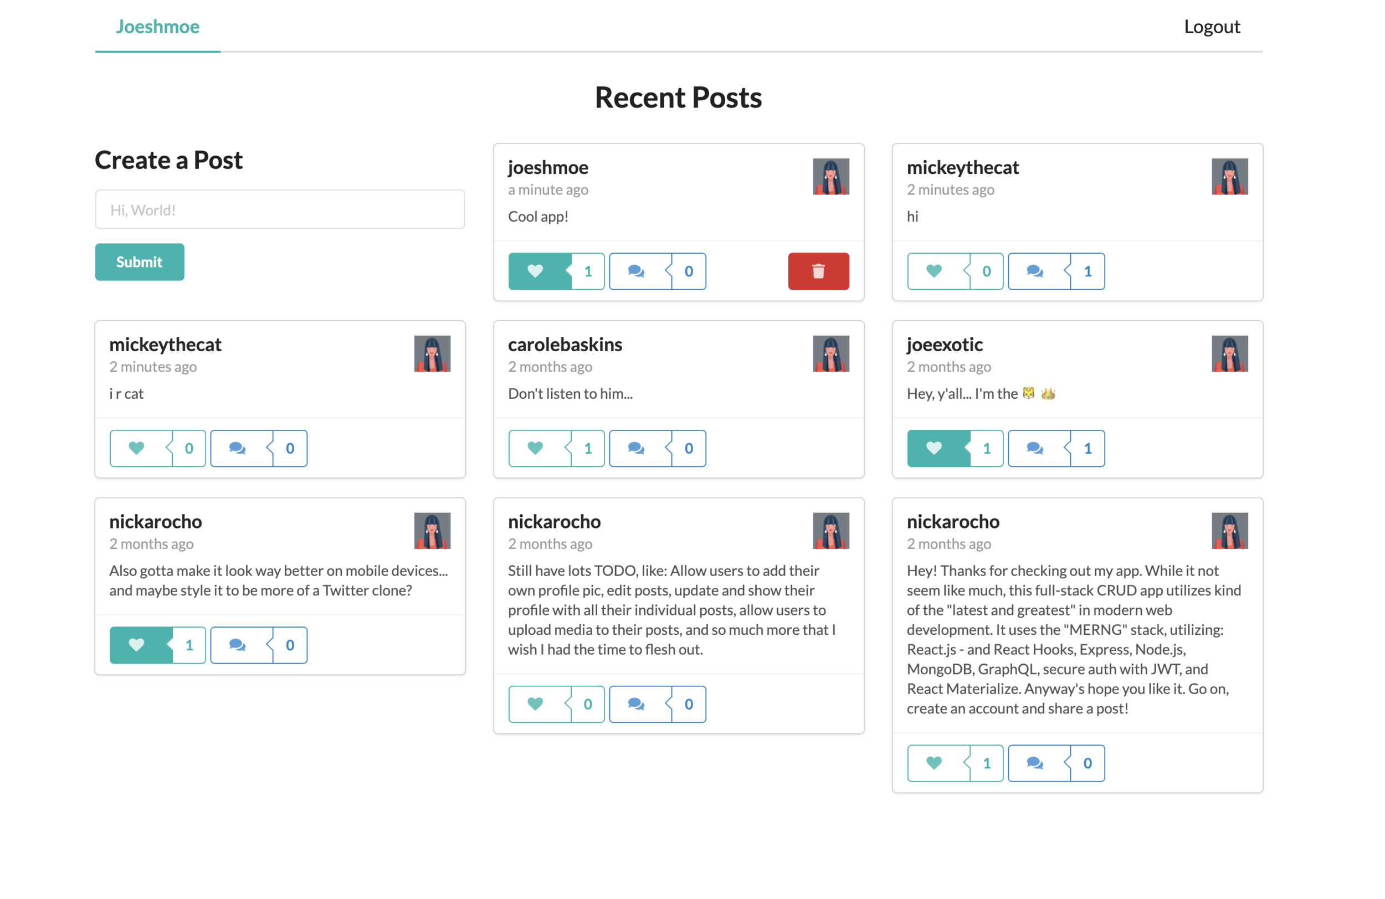Viewport: 1385px width, 899px height.
Task: Open comments on nickarocho's Twitter clone post
Action: [242, 645]
